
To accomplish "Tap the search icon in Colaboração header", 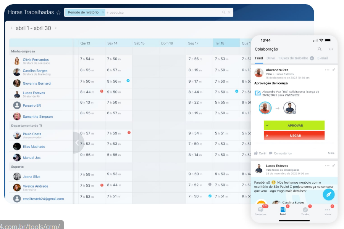I will coord(320,49).
